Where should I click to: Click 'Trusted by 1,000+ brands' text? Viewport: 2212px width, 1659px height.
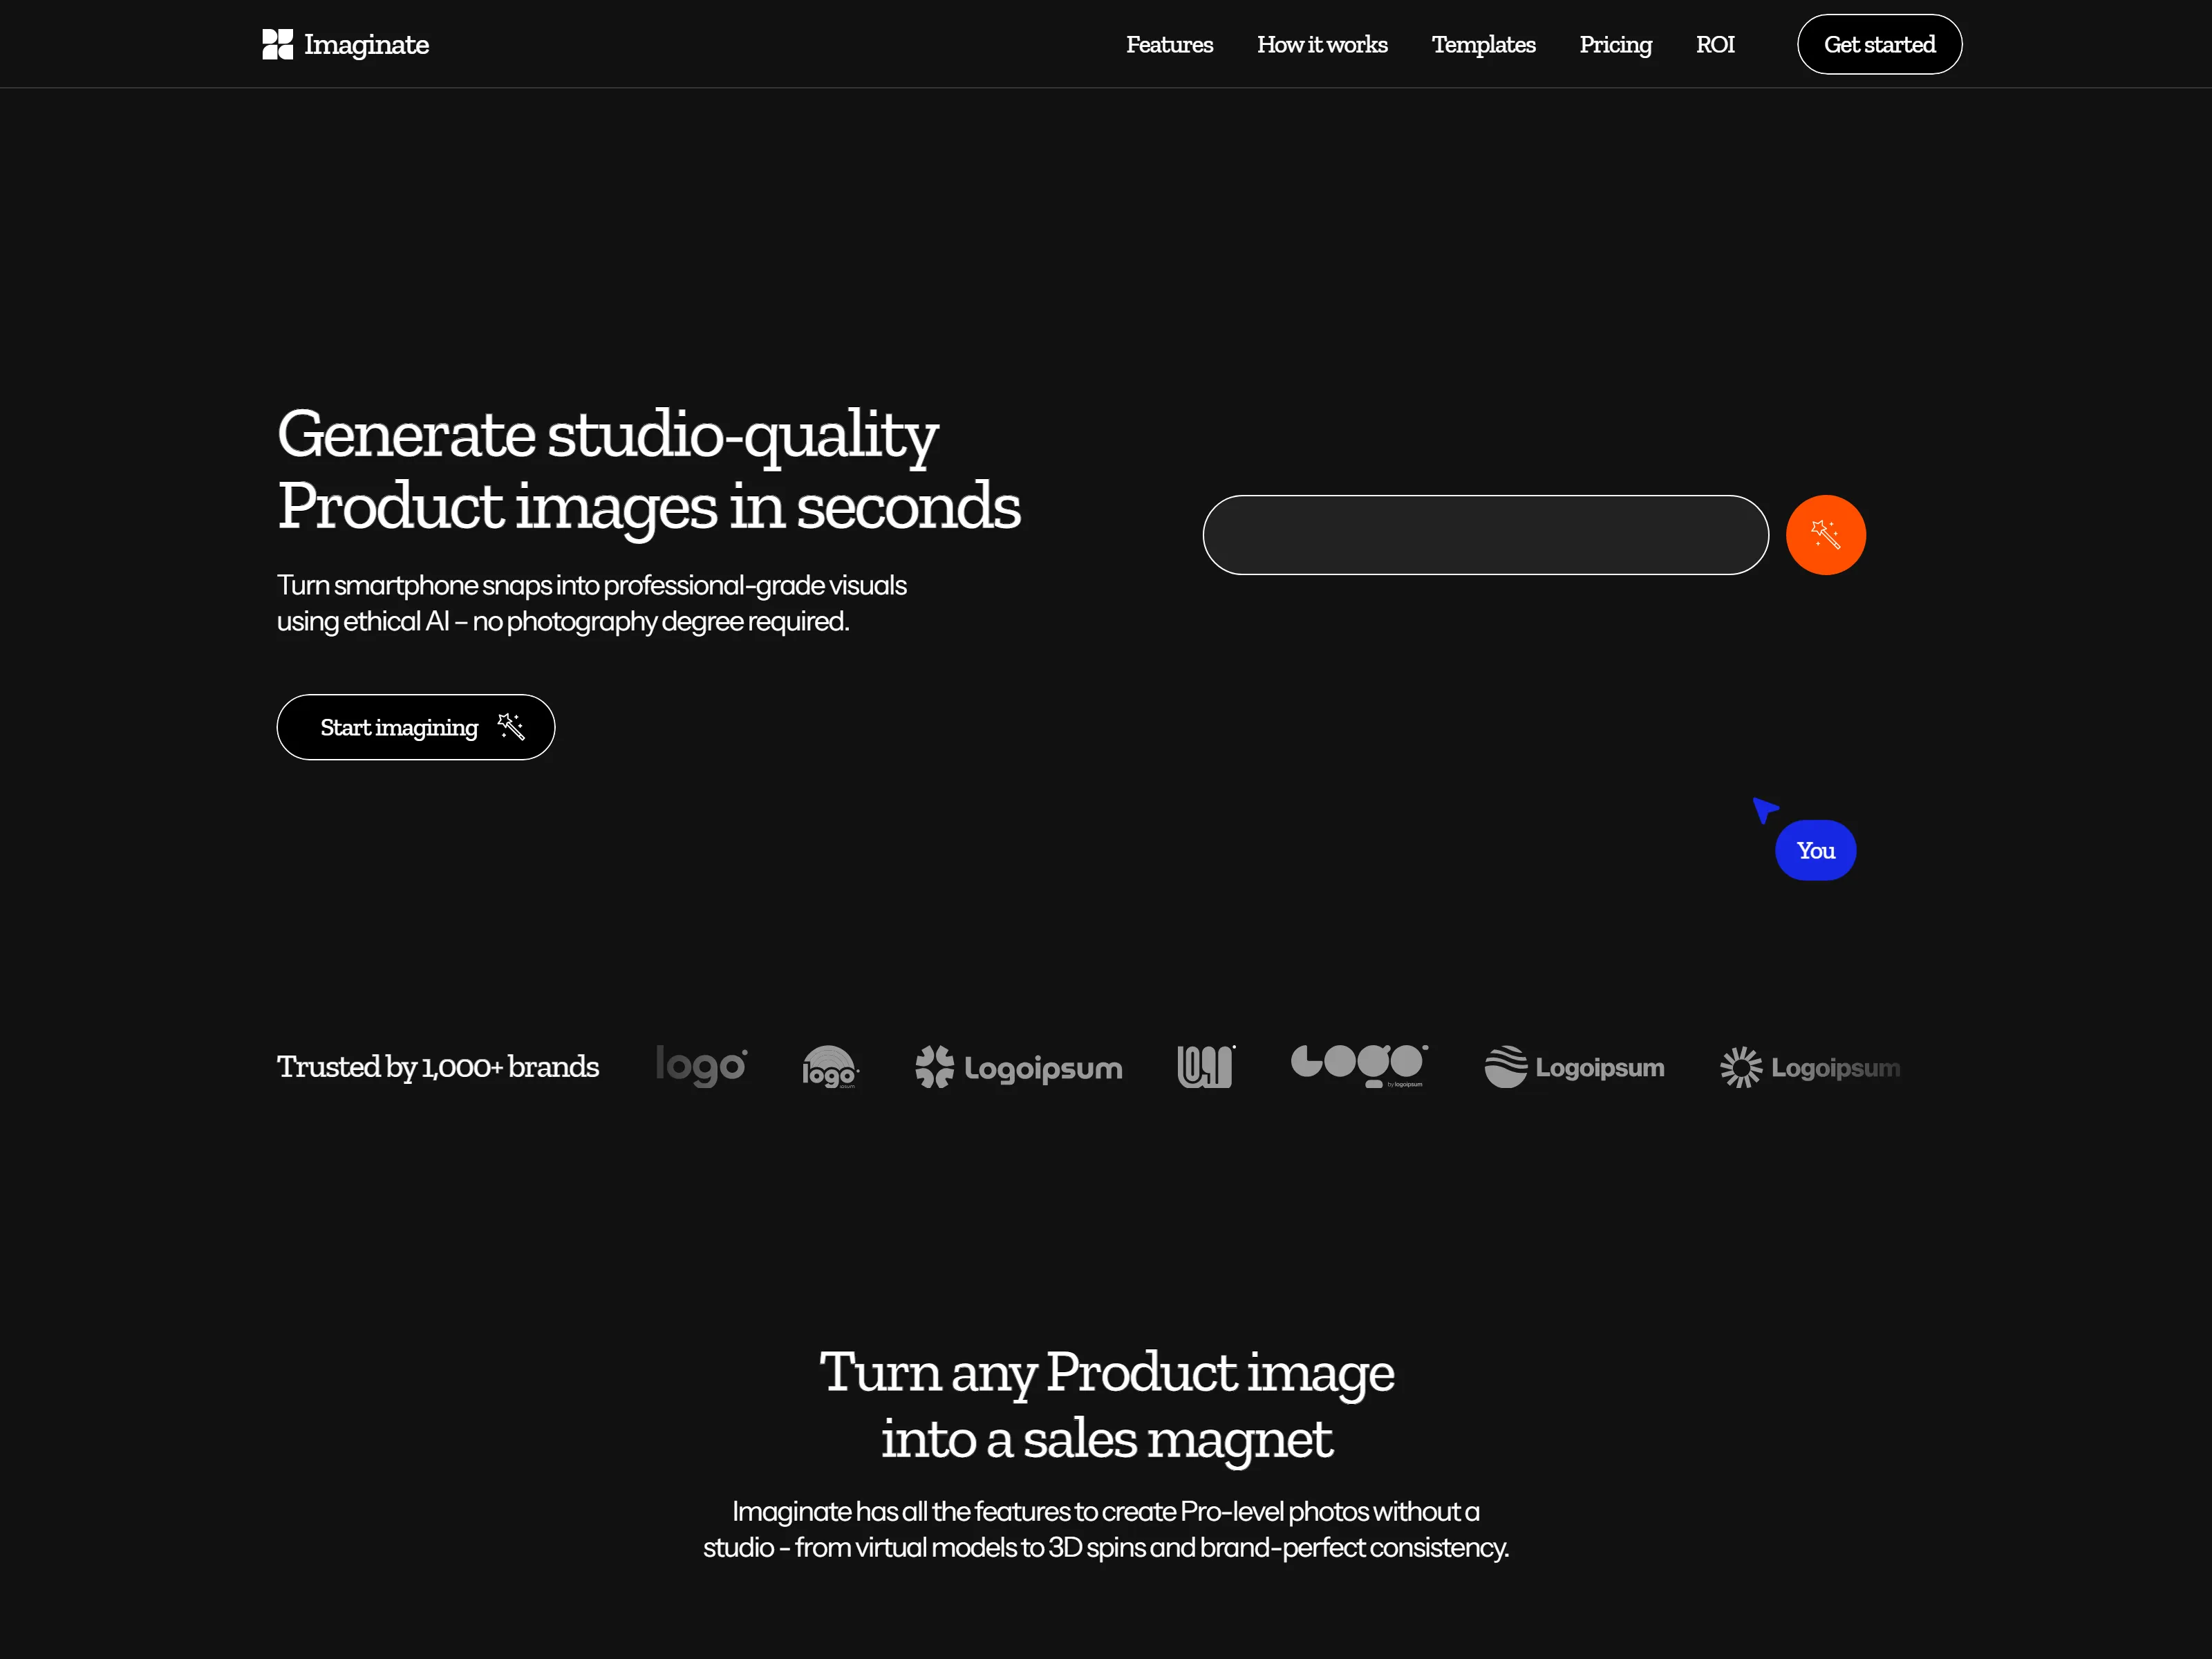pos(438,1067)
